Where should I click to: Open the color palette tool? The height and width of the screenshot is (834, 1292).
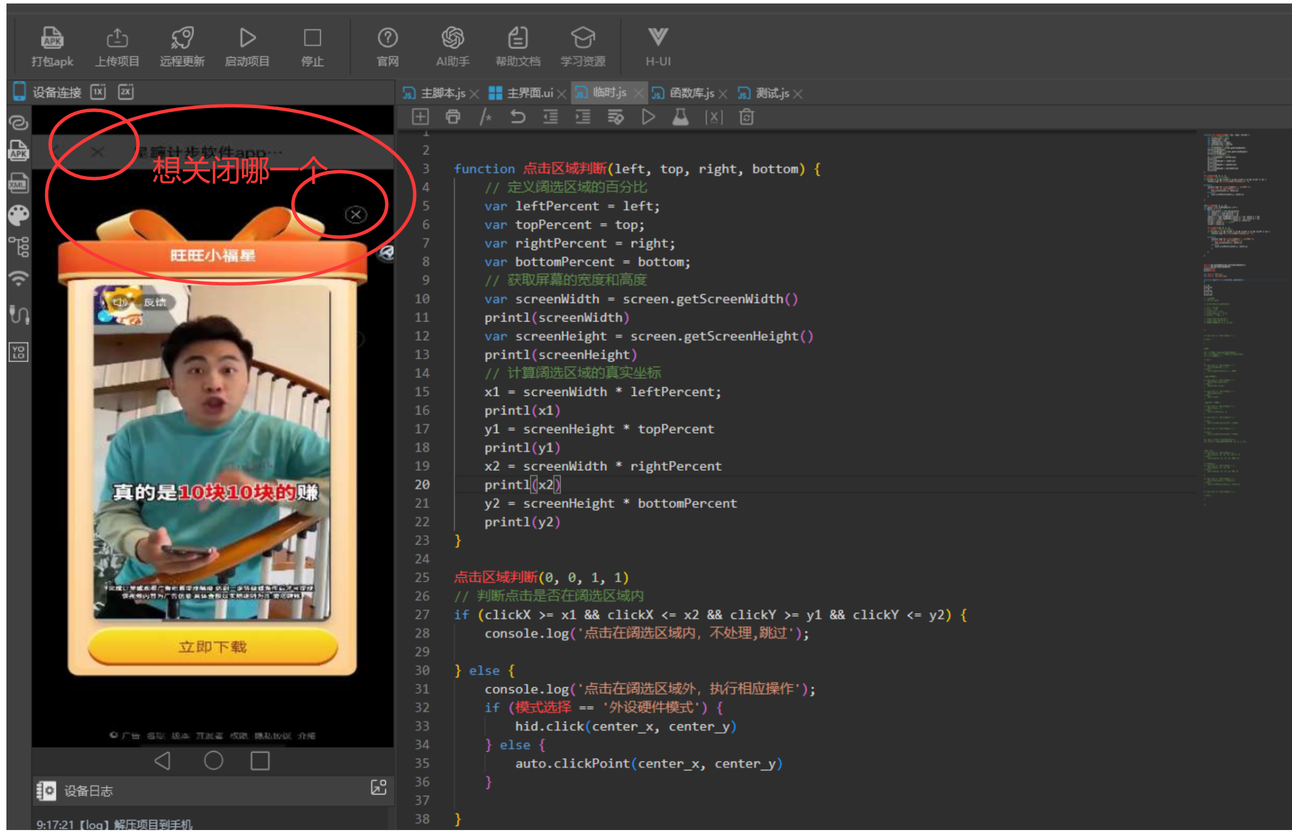(x=18, y=215)
